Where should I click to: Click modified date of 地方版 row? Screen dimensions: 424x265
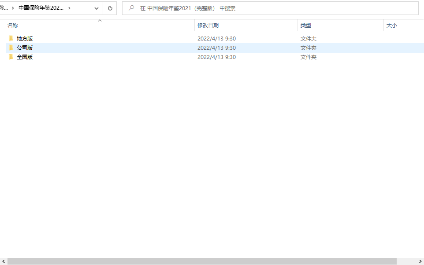[x=216, y=39]
